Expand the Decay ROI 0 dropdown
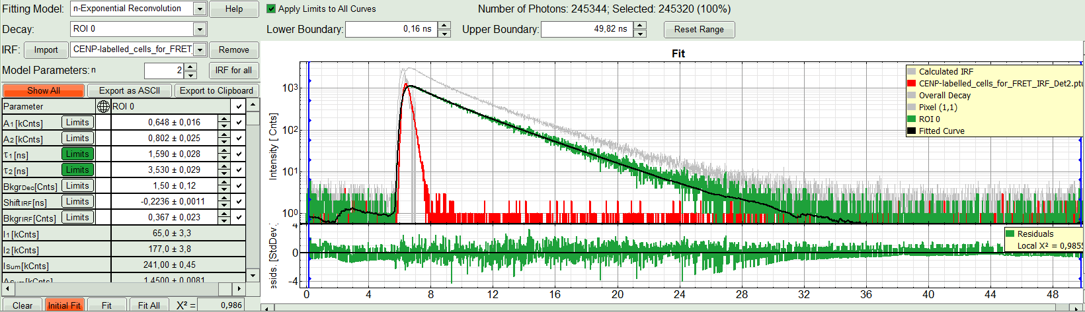 click(x=200, y=29)
